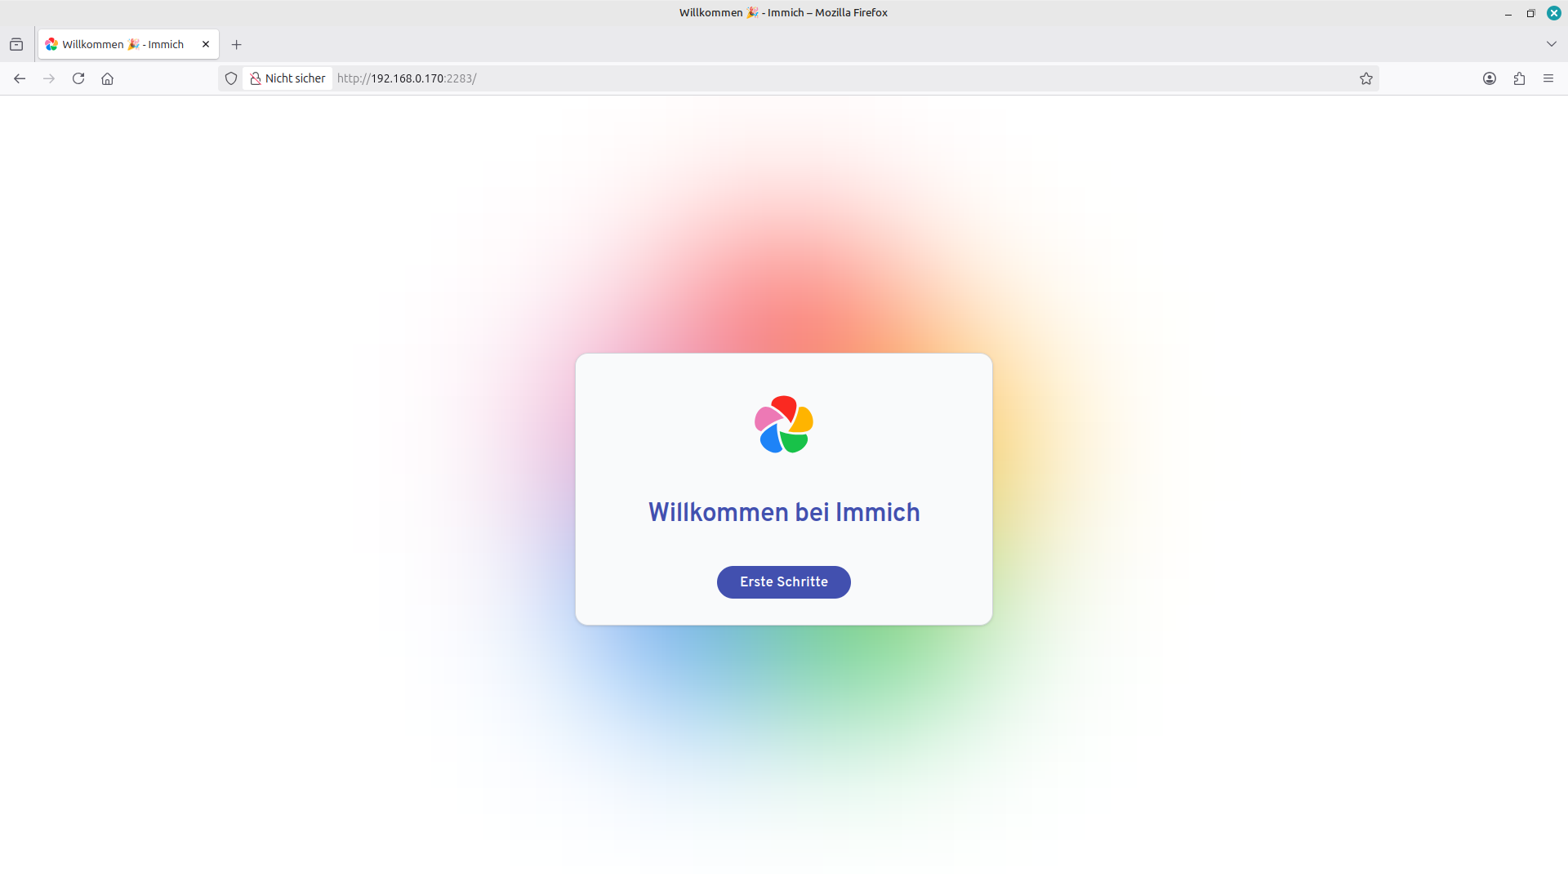Click the Willkommen bei Immich heading
The width and height of the screenshot is (1568, 882).
point(784,512)
